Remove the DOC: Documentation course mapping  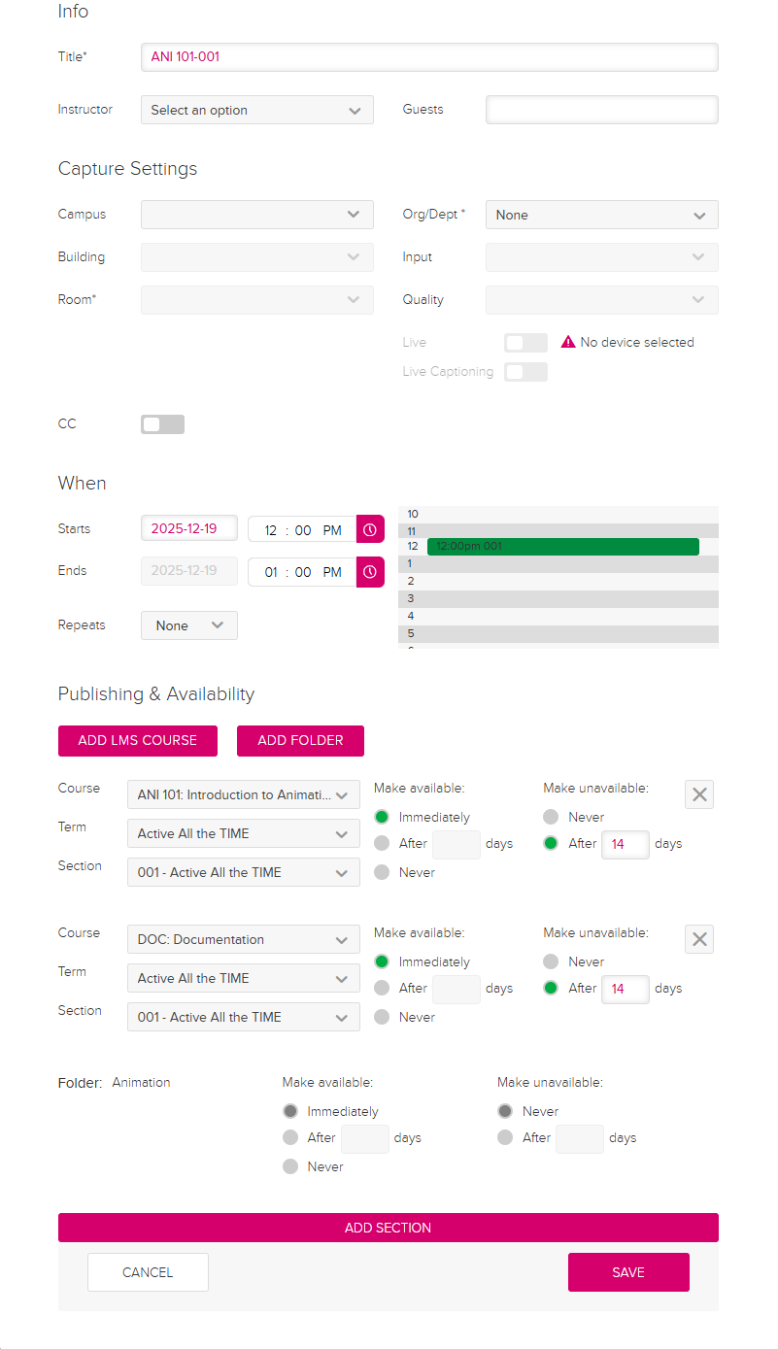tap(698, 938)
